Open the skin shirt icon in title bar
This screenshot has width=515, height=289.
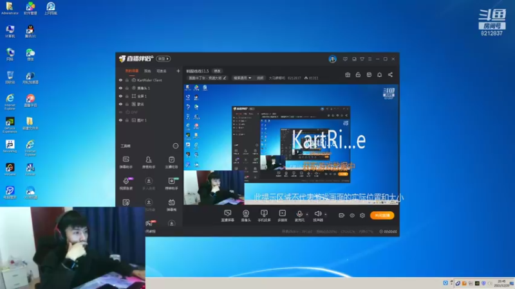tap(362, 59)
